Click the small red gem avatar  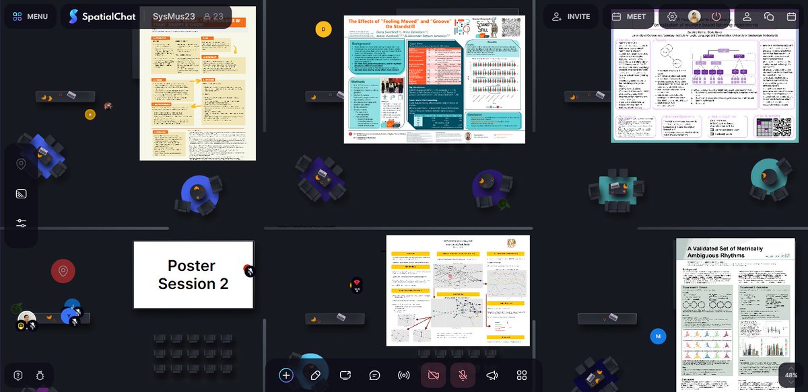[357, 284]
